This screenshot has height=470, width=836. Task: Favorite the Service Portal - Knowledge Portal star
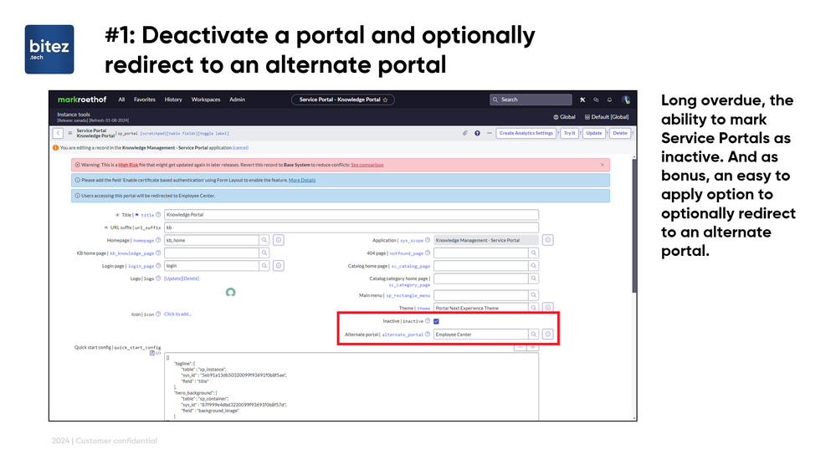(386, 100)
